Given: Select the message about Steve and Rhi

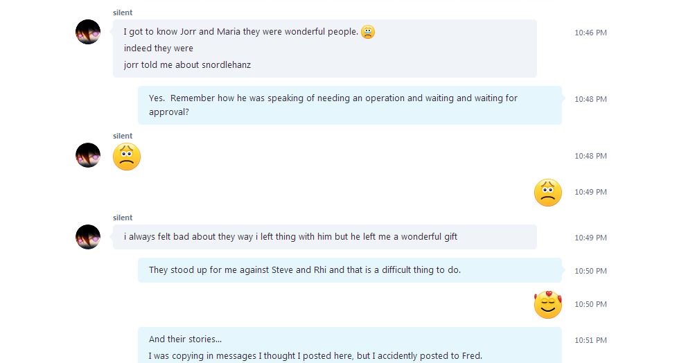Looking at the screenshot, I should (305, 270).
